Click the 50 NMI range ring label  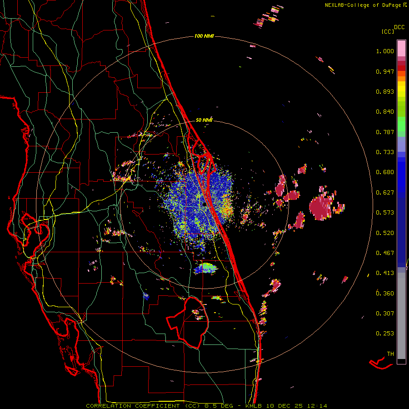coord(204,120)
